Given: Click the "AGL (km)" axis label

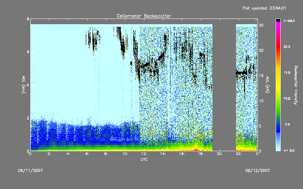Looking at the screenshot, I should click(23, 85).
